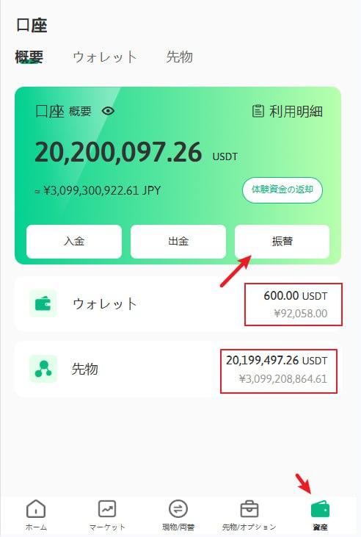Click the 入金 deposit button
This screenshot has height=537, width=361.
pos(74,242)
